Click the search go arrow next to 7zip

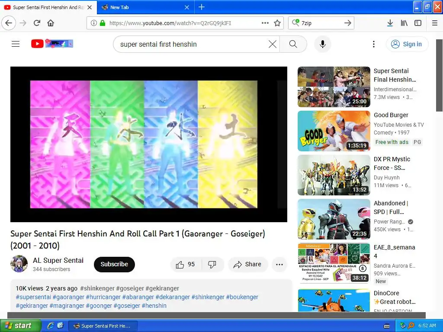(x=348, y=23)
